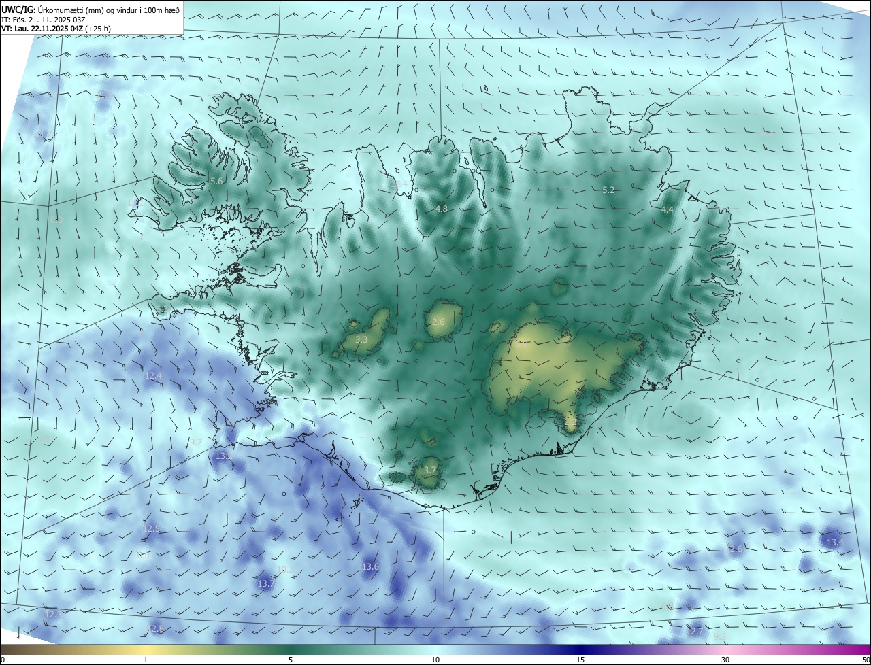
Task: Click the 2.6 value on the central glacier
Action: click(x=438, y=322)
